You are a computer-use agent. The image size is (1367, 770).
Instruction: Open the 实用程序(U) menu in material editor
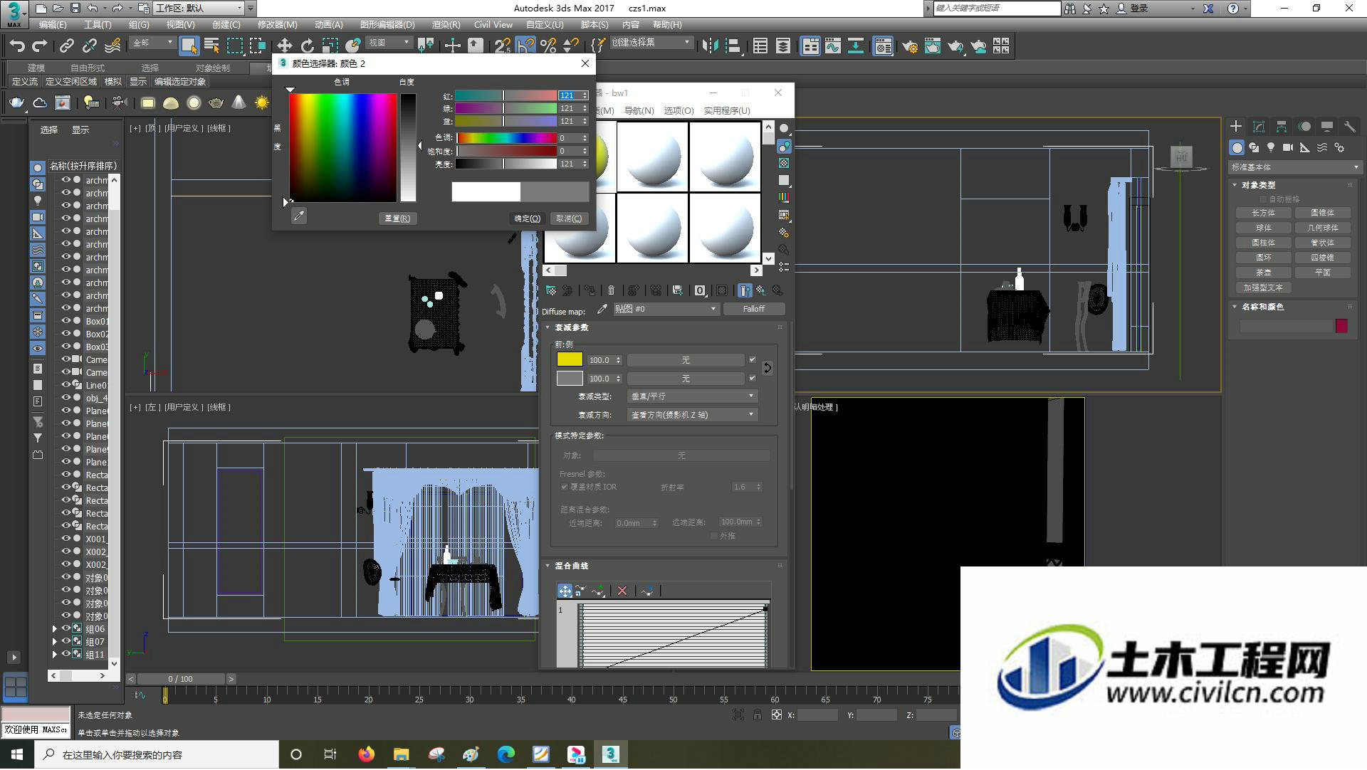[x=726, y=111]
